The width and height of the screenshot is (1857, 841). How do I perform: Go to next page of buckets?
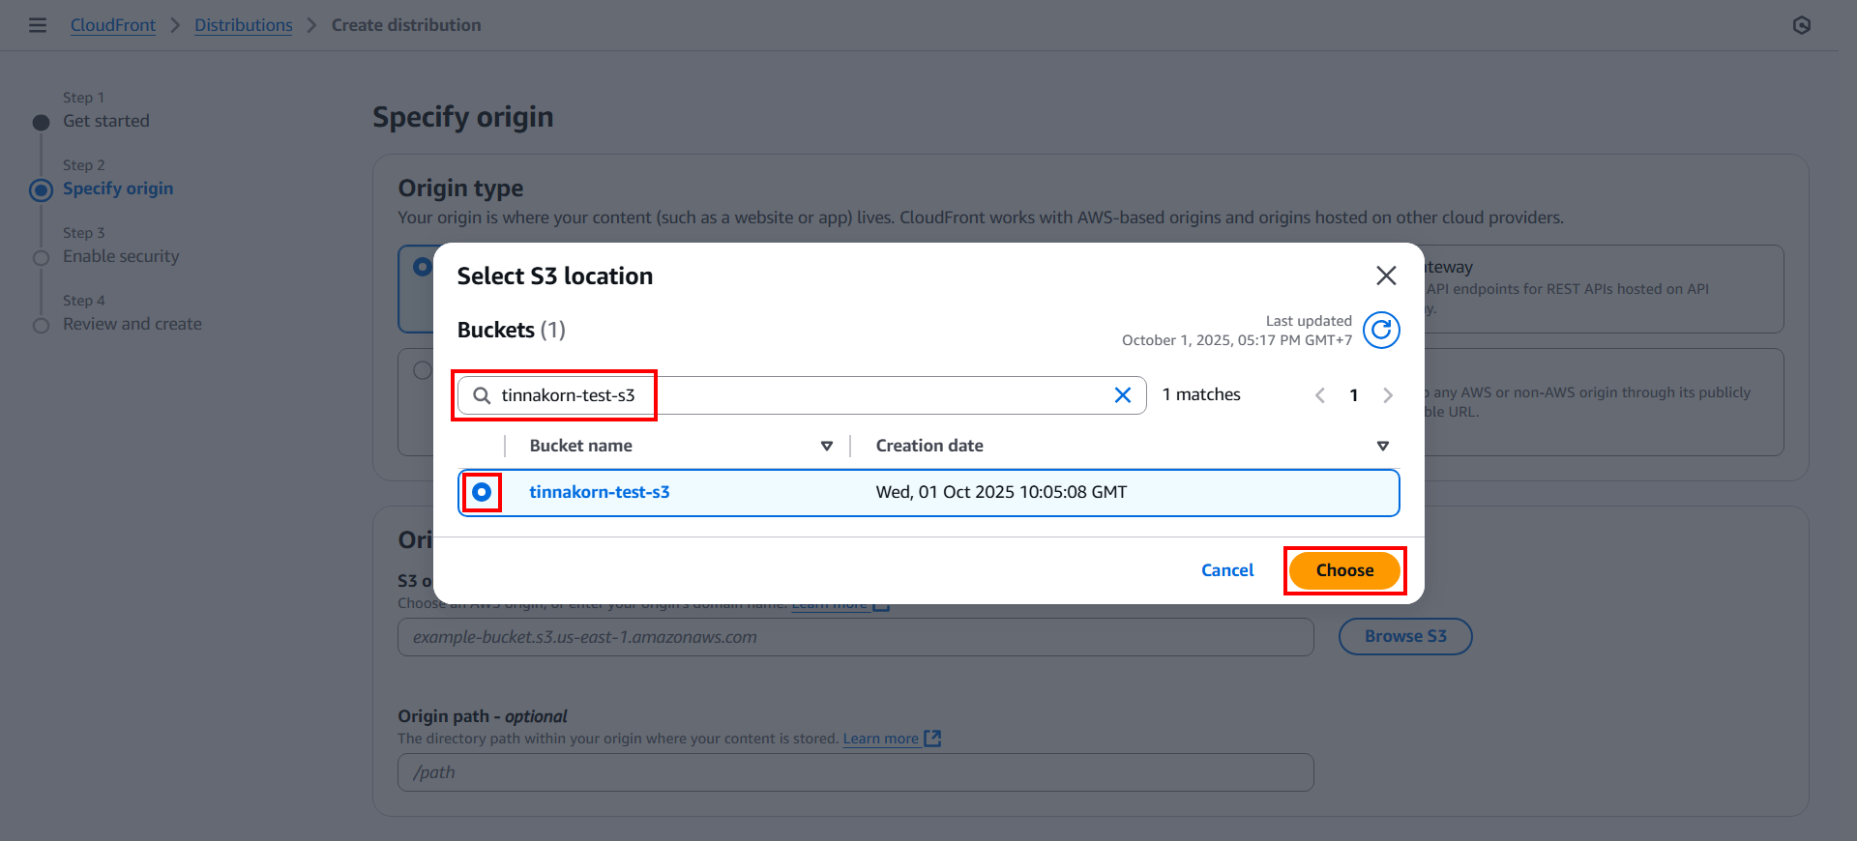click(1388, 395)
